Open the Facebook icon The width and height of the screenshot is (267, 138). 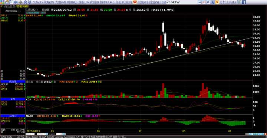click(x=244, y=2)
